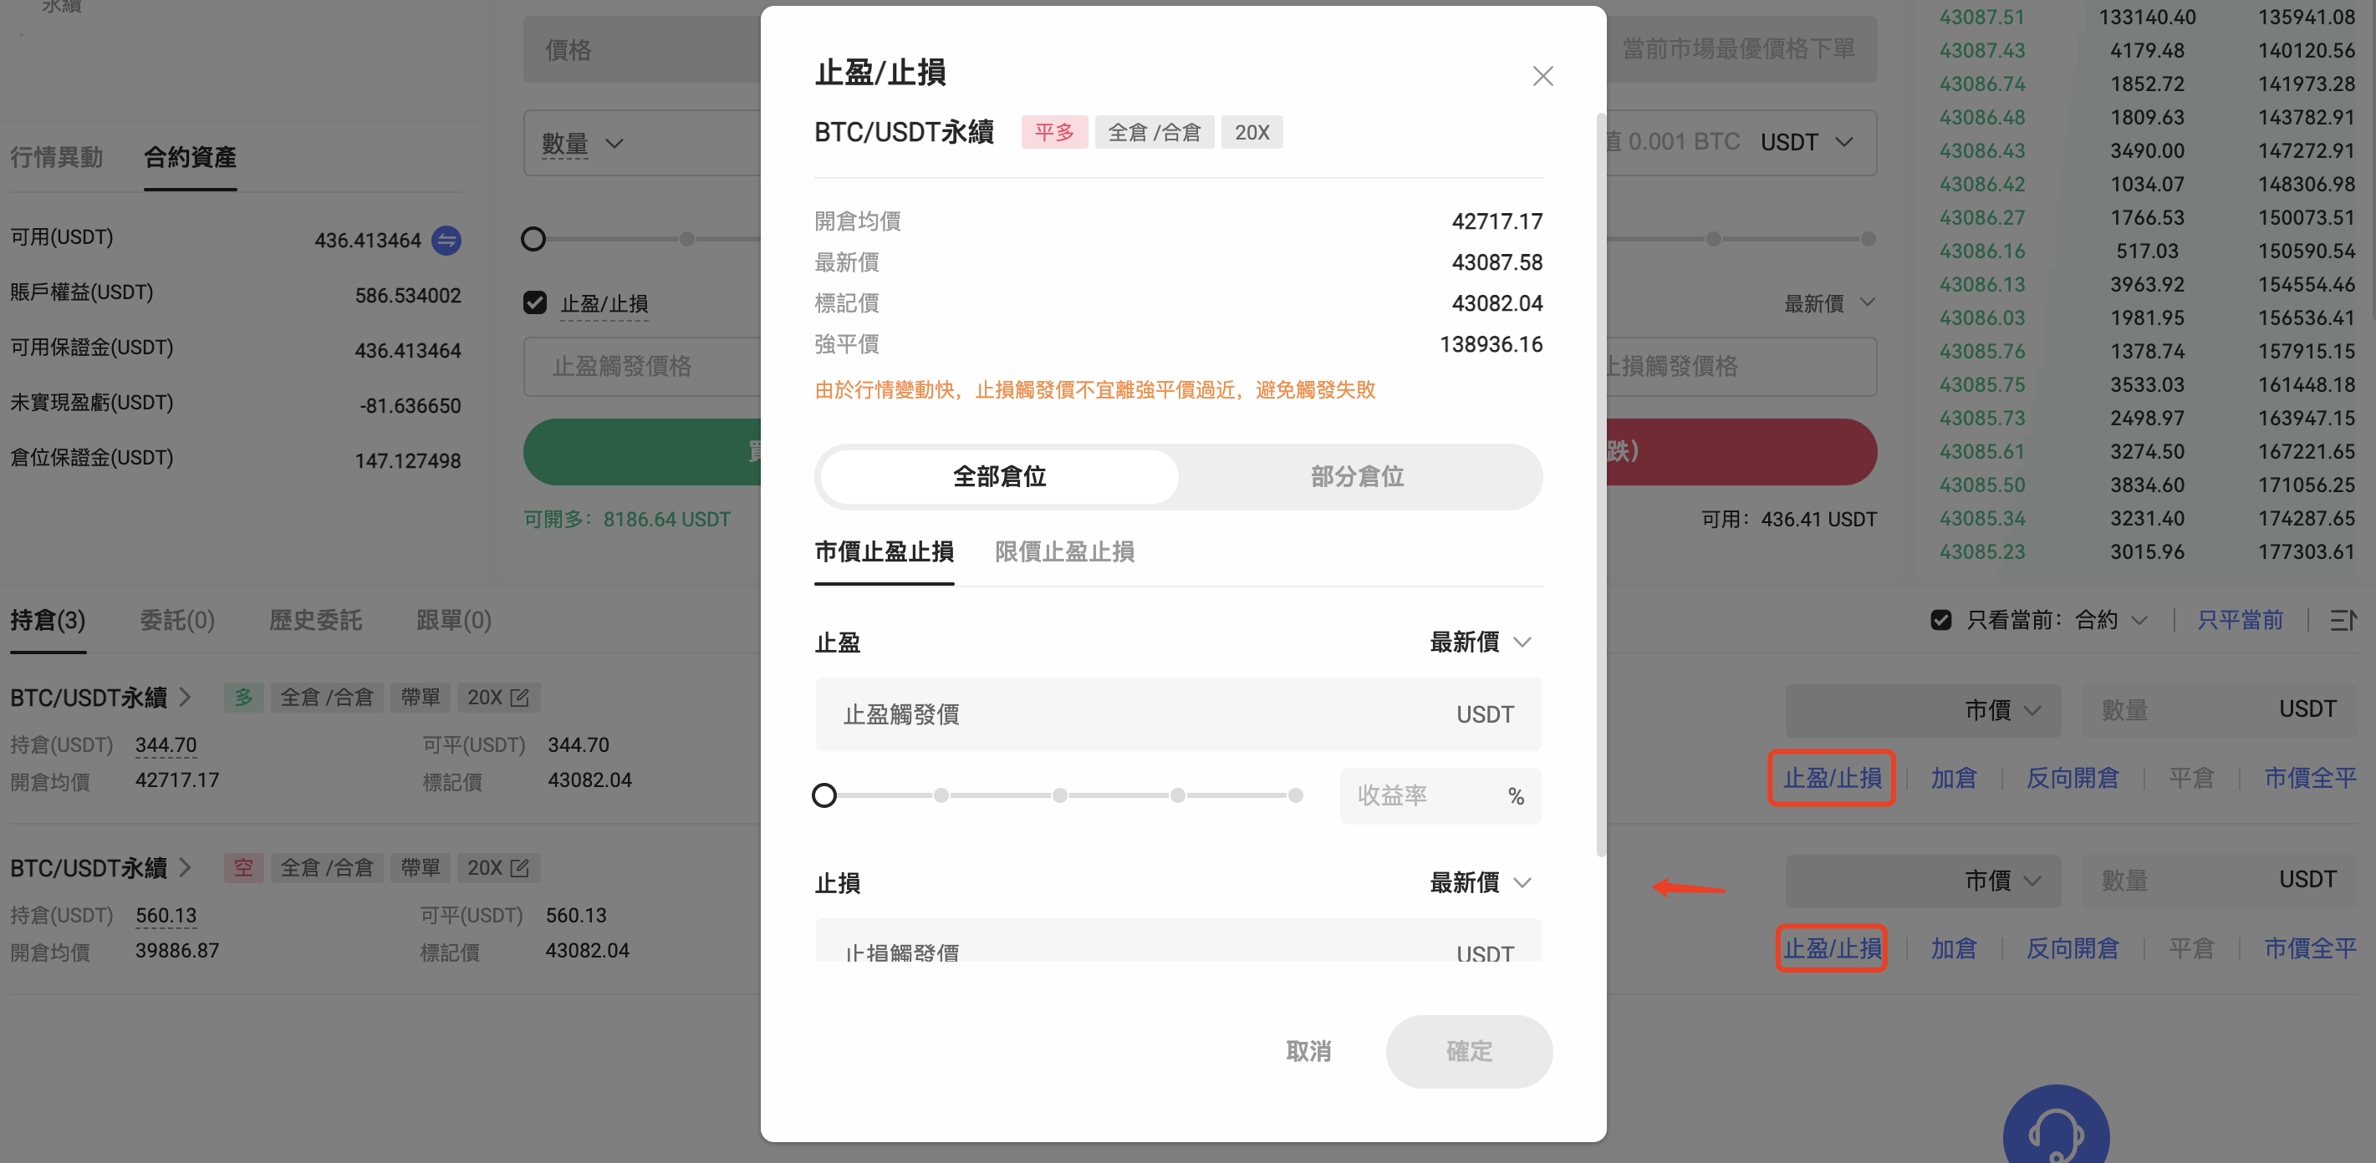2376x1163 pixels.
Task: Click 止盈/止損 link for long position
Action: 1832,779
